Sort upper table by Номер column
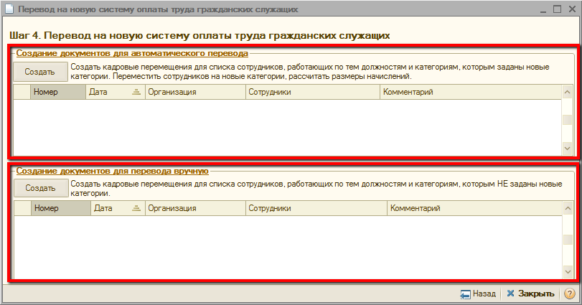The height and width of the screenshot is (305, 582). pos(57,92)
